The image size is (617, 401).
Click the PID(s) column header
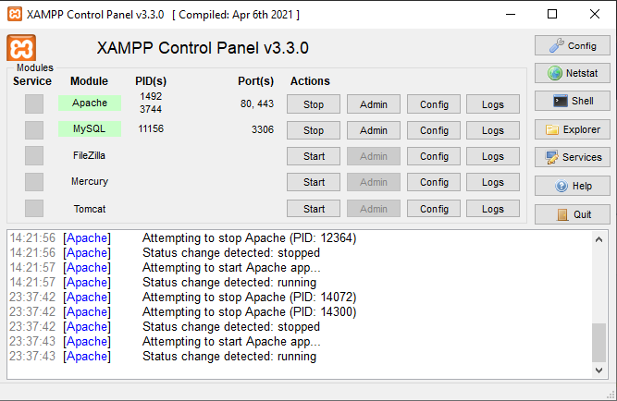coord(151,81)
